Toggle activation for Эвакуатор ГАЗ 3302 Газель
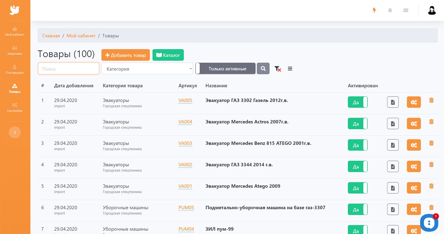The height and width of the screenshot is (234, 444). (x=358, y=102)
